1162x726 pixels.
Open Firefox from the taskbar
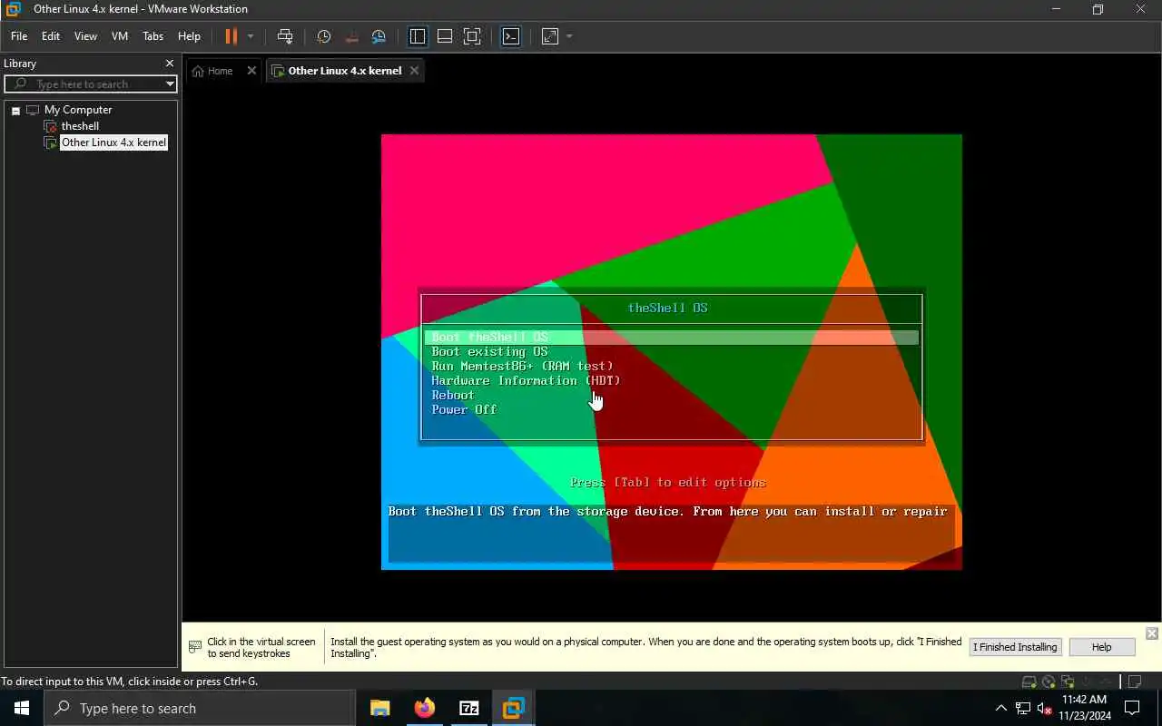425,708
